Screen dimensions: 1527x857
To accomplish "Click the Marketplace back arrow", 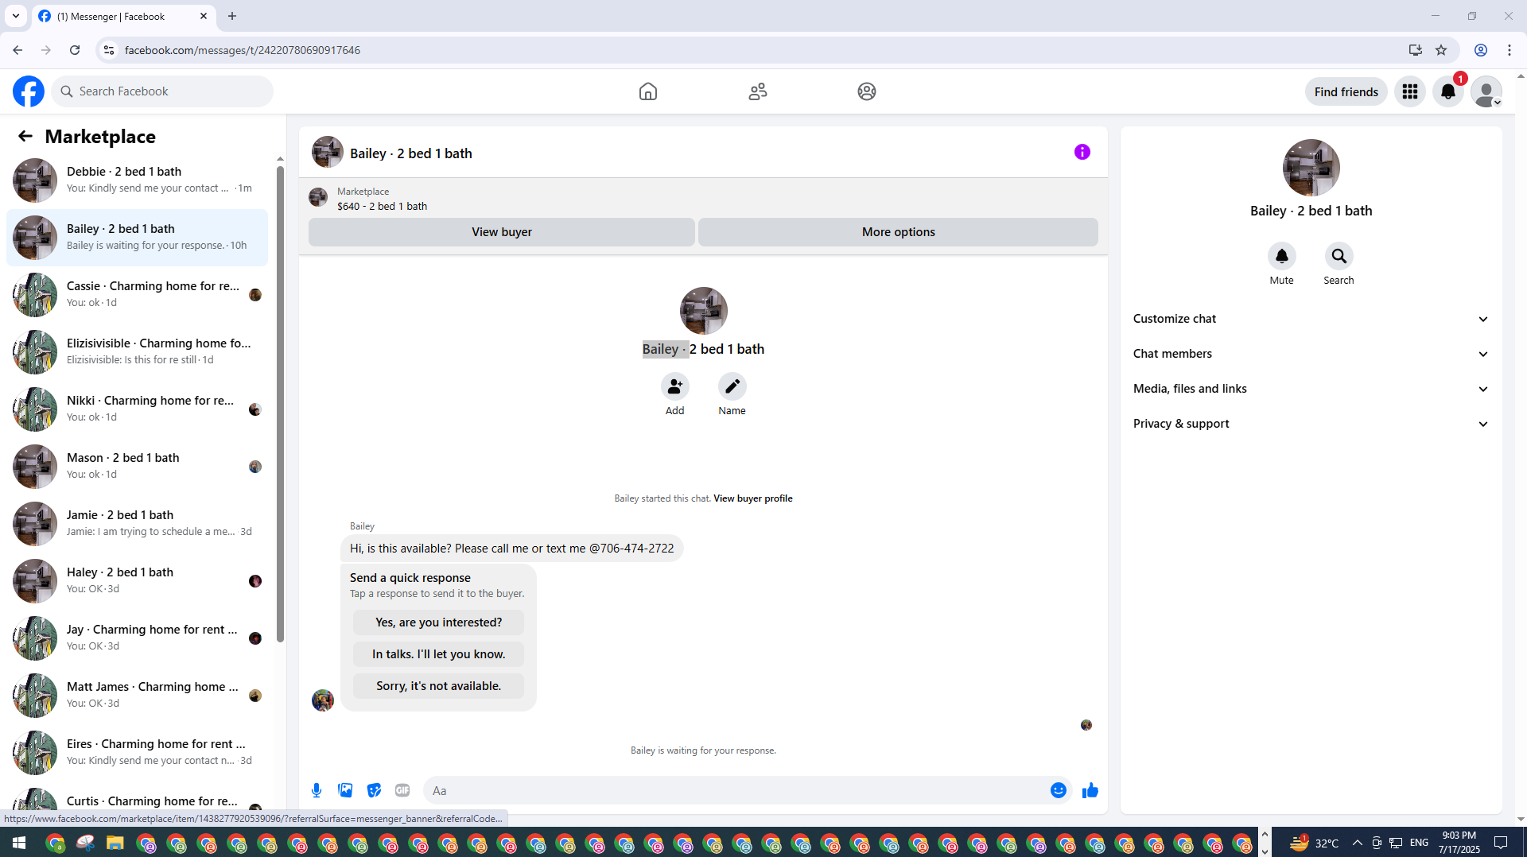I will (25, 136).
